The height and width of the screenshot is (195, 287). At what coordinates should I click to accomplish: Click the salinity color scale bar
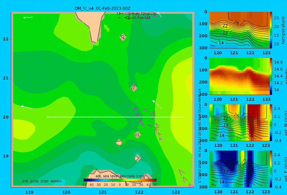271,76
